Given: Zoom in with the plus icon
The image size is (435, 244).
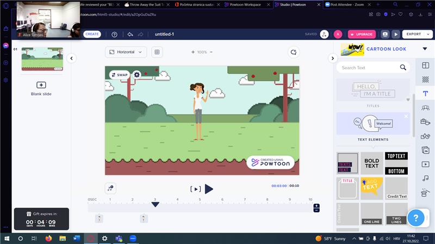Looking at the screenshot, I should coord(193,52).
